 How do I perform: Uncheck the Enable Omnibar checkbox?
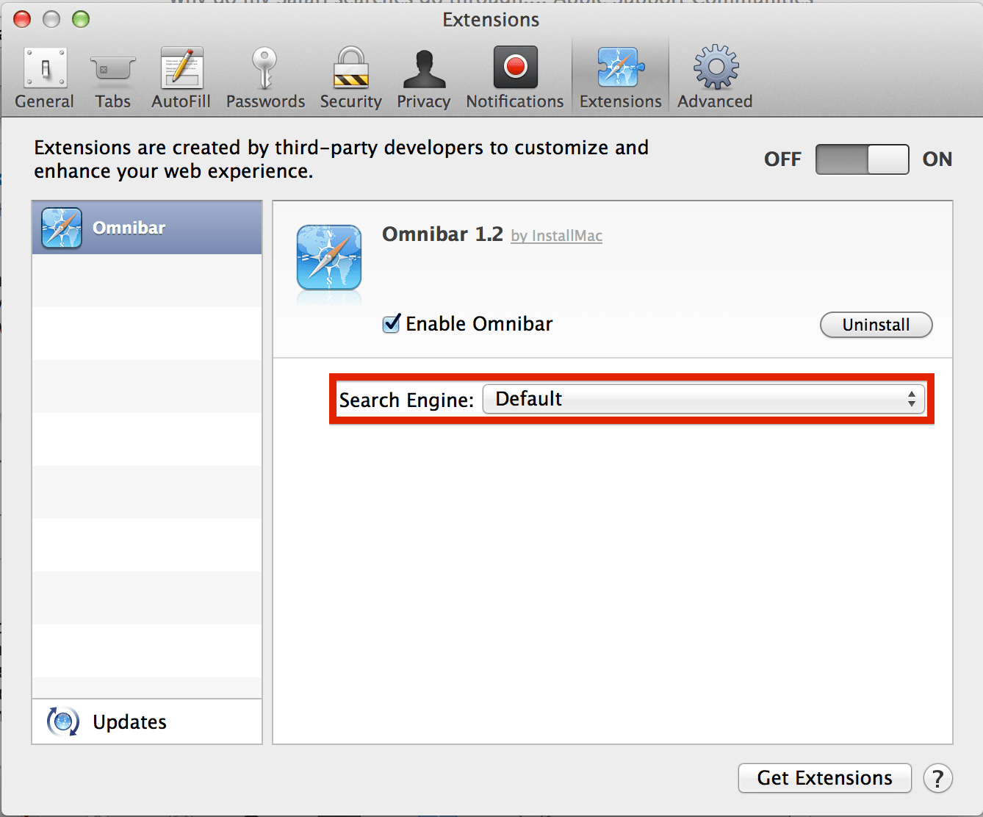tap(392, 323)
